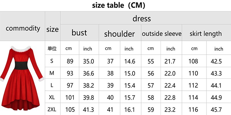This screenshot has height=115, width=231.
Task: Click the 'commodity' header cell
Action: [x=23, y=26]
